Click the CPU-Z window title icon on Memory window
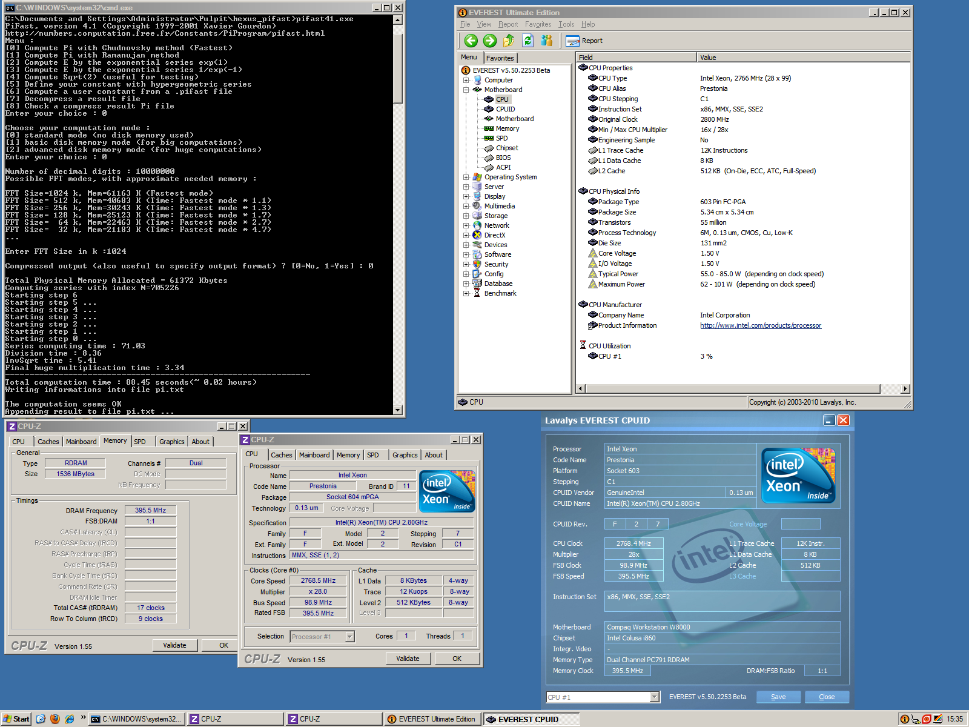Image resolution: width=969 pixels, height=727 pixels. point(12,427)
